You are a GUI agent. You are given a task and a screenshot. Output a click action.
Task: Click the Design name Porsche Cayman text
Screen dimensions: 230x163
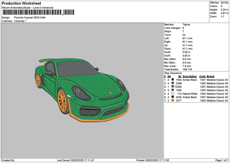click(30, 18)
